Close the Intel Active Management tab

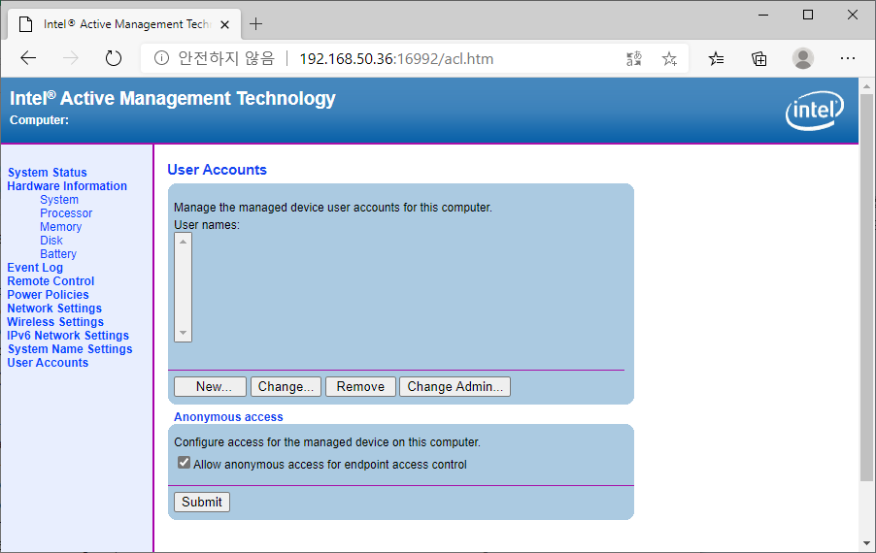224,24
